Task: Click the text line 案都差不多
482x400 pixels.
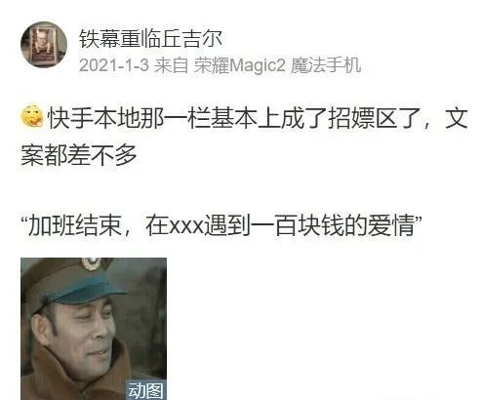Action: pos(79,155)
